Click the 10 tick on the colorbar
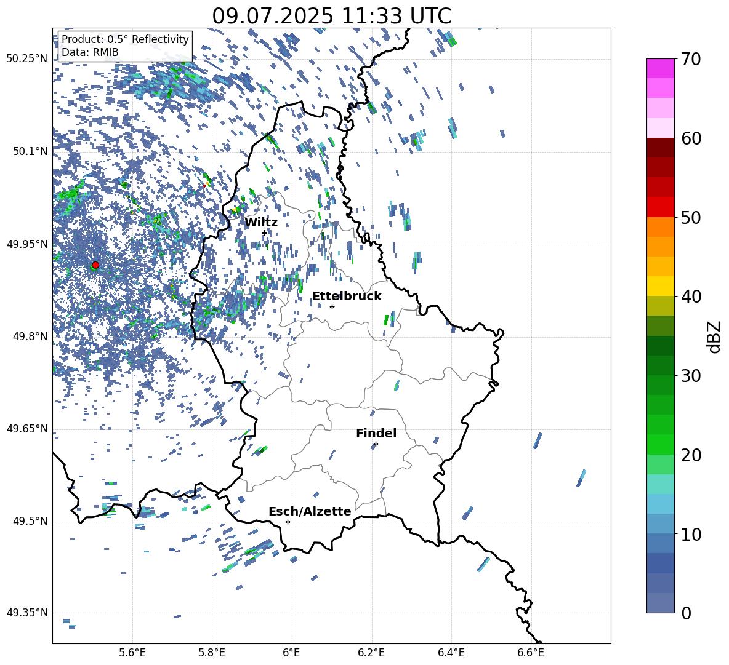The height and width of the screenshot is (665, 729). tap(691, 534)
